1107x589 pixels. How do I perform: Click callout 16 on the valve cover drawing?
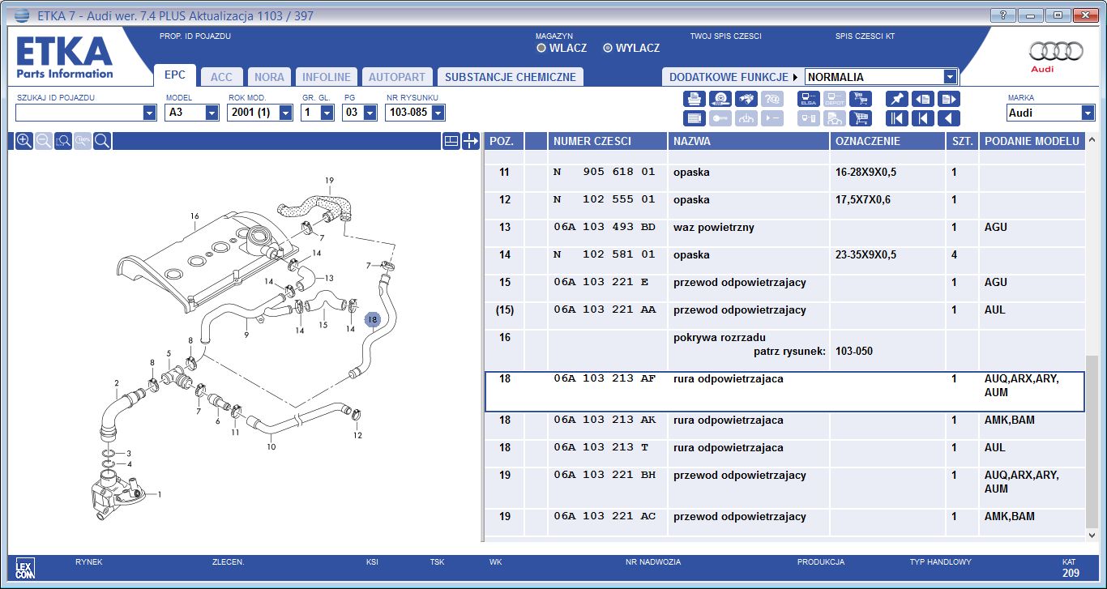coord(194,216)
